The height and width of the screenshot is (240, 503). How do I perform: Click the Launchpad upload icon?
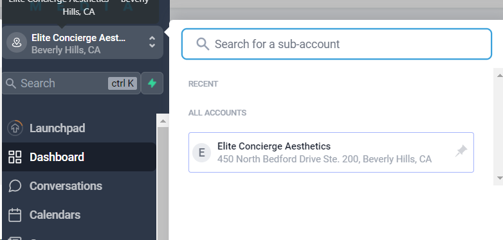(15, 128)
